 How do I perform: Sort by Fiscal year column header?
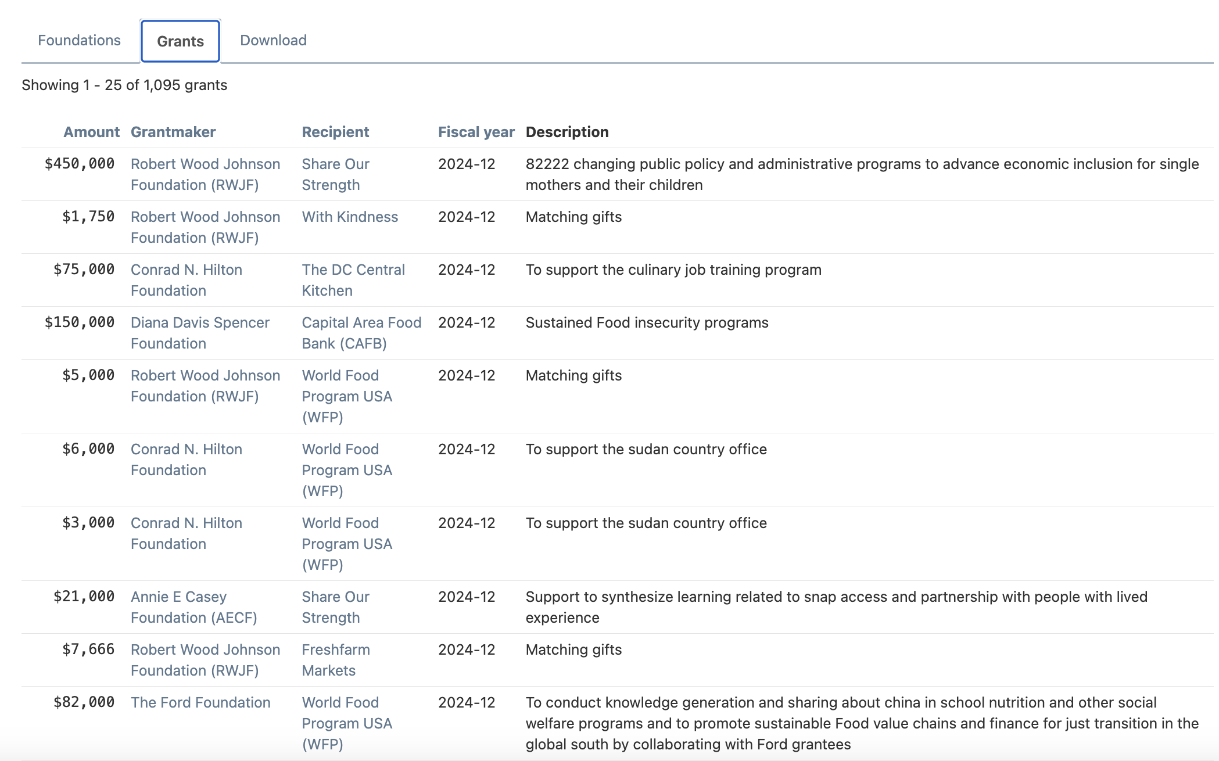476,132
